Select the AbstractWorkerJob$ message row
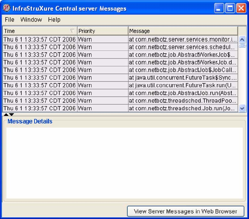 point(120,55)
